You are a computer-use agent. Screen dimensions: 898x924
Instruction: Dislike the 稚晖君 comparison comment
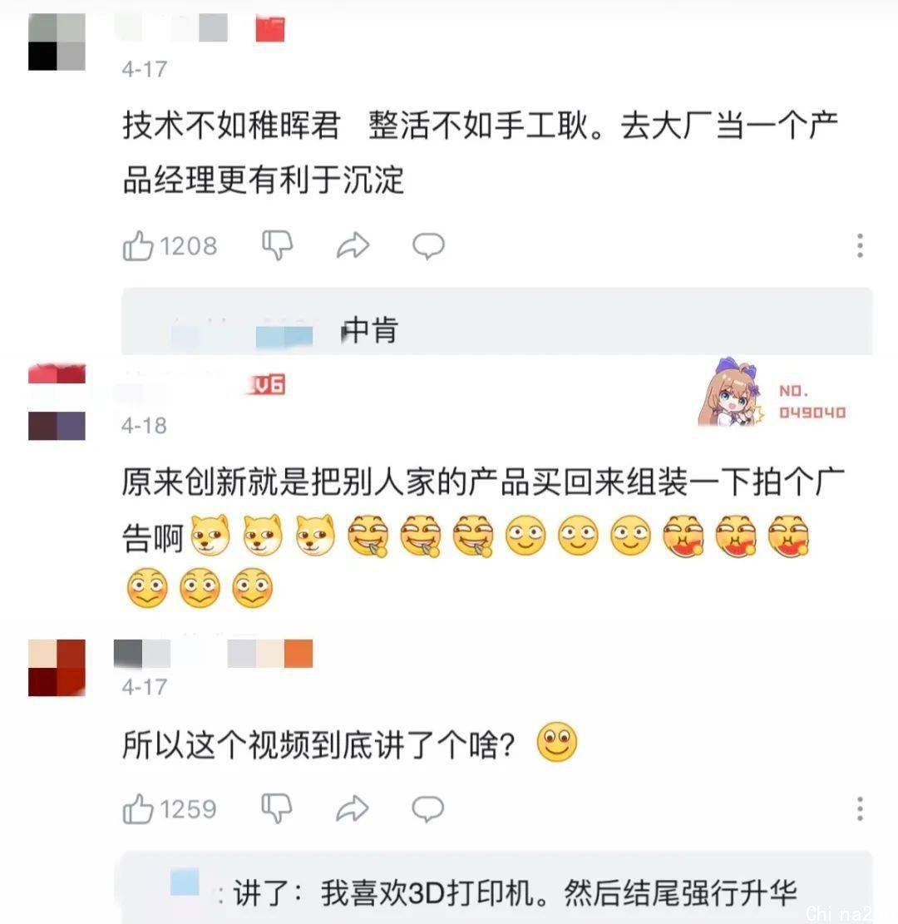click(277, 245)
